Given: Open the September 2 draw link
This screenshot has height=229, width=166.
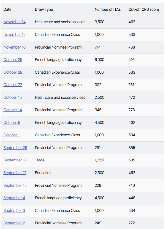Looking at the screenshot, I should pyautogui.click(x=14, y=223).
